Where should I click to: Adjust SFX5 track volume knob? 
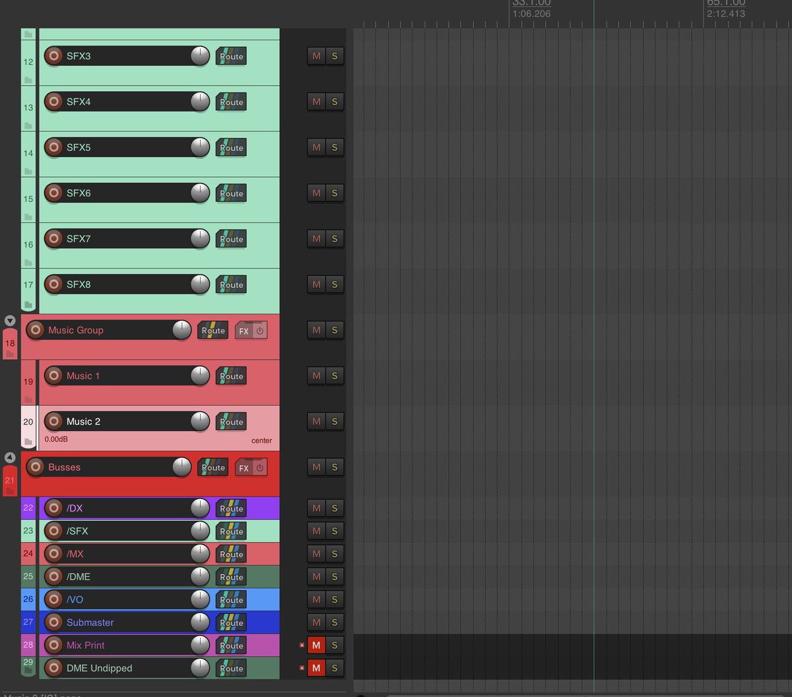pos(200,147)
